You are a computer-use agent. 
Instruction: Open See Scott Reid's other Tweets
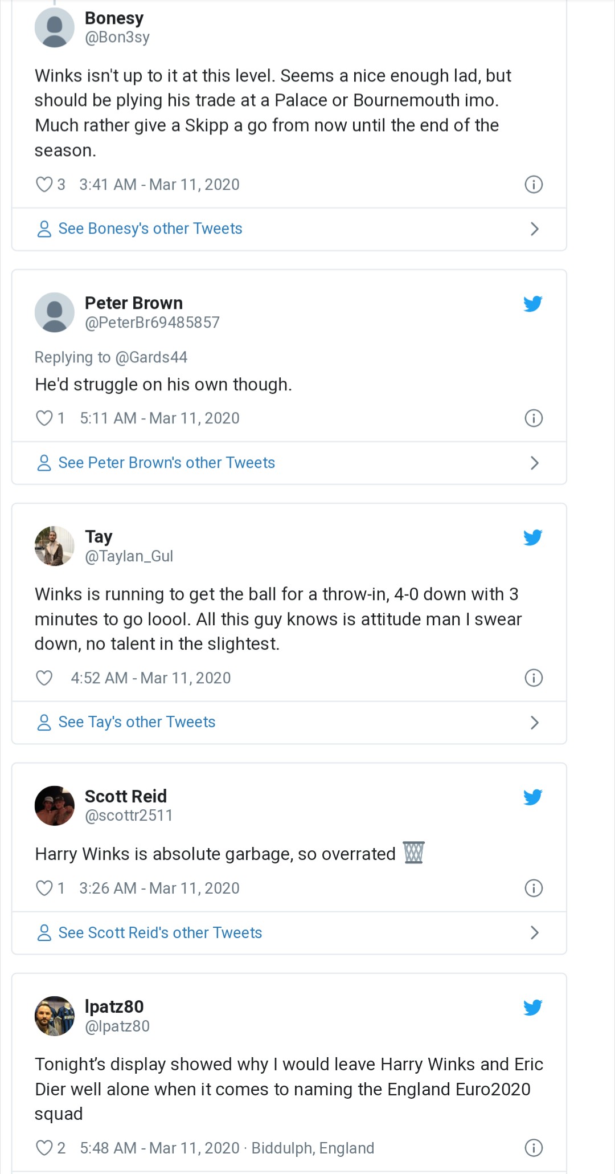click(160, 933)
